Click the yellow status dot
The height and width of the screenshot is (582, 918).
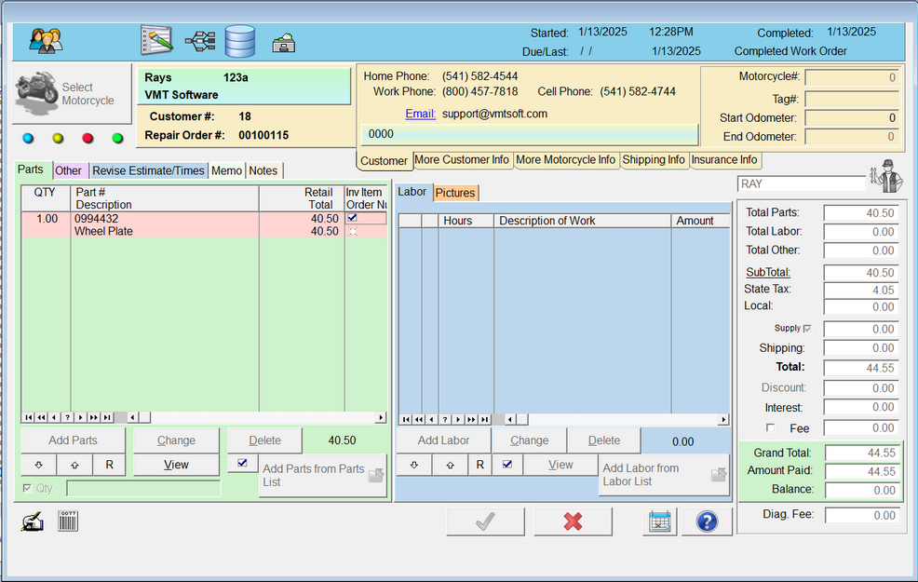pyautogui.click(x=58, y=138)
